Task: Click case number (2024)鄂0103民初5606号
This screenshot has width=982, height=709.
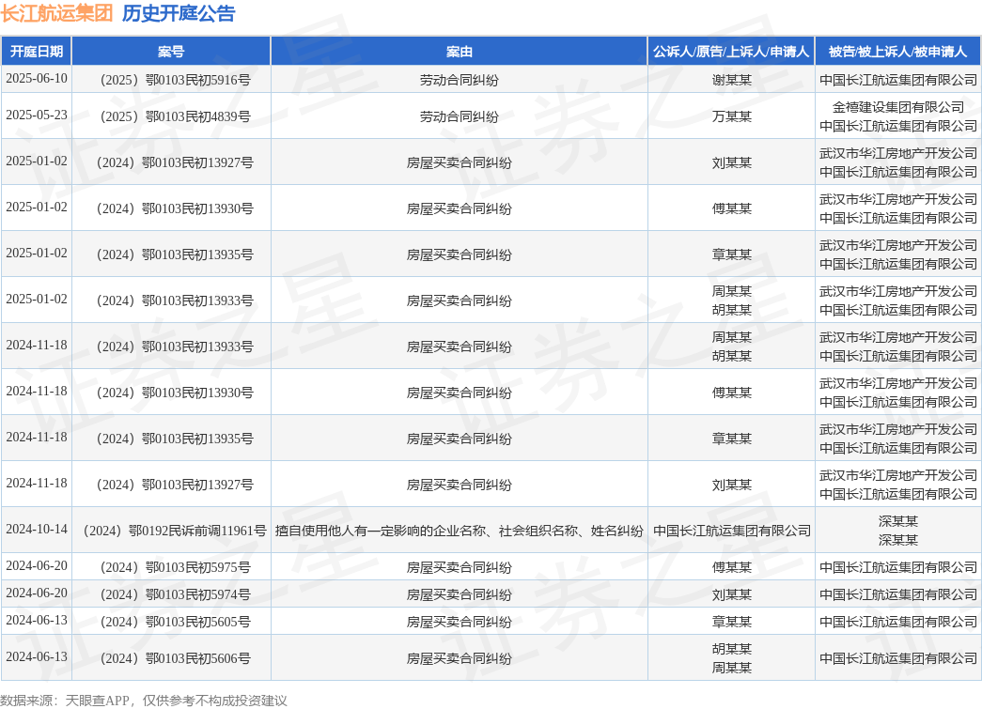Action: point(175,658)
